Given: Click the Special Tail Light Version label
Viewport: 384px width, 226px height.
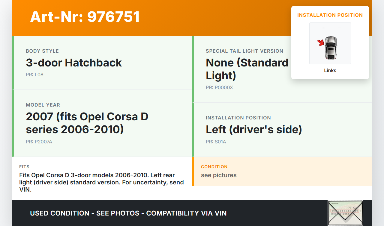Looking at the screenshot, I should 244,51.
